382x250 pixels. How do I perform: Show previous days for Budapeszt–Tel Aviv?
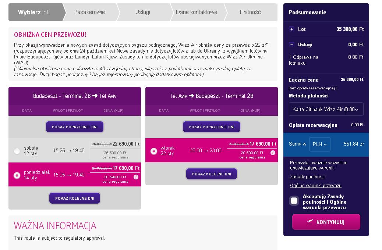(x=75, y=127)
